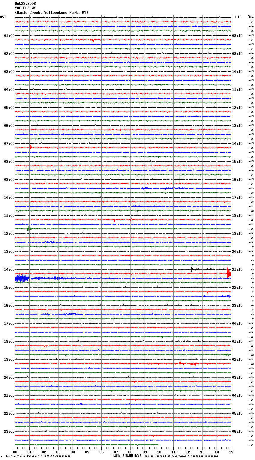The image size is (255, 460).
Task: Click the red spike on the 01:15 trace
Action: (x=93, y=40)
